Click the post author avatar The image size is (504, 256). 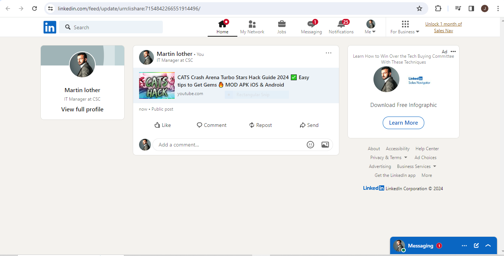[x=146, y=57]
